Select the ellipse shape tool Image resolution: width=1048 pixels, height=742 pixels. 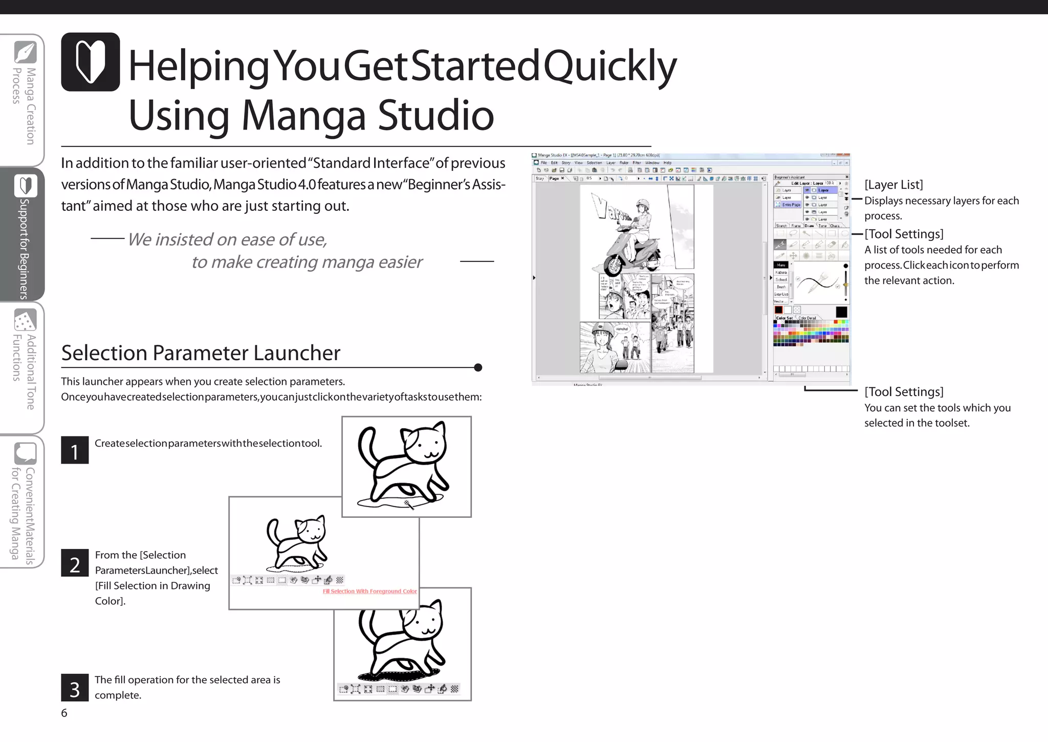(845, 233)
